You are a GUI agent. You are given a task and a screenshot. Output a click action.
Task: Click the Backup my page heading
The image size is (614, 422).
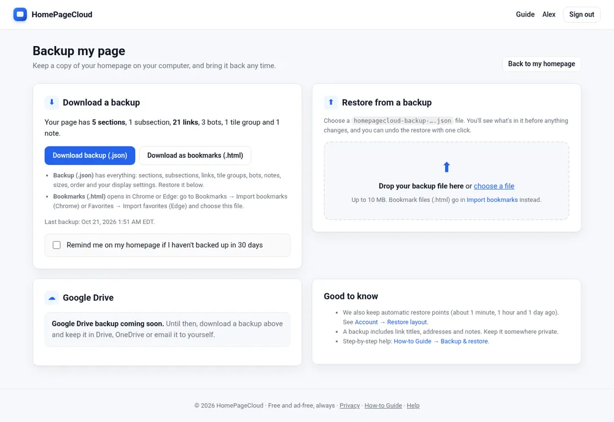[x=79, y=51]
